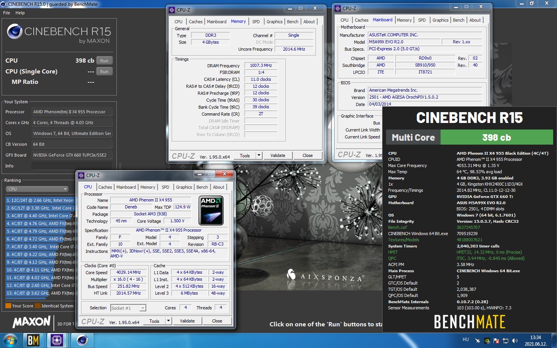
Task: Click the Cinebench title bar icon
Action: click(x=3, y=4)
